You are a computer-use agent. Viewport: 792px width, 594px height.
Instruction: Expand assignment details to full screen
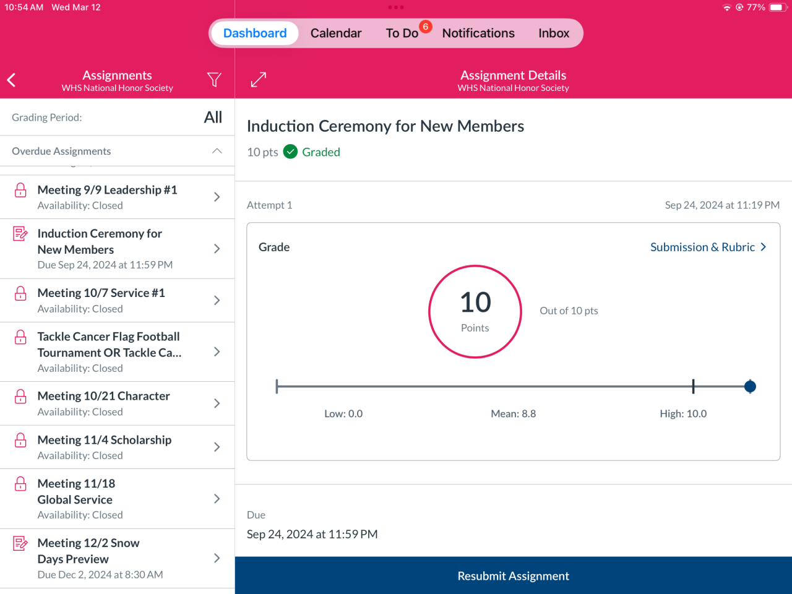[x=259, y=80]
